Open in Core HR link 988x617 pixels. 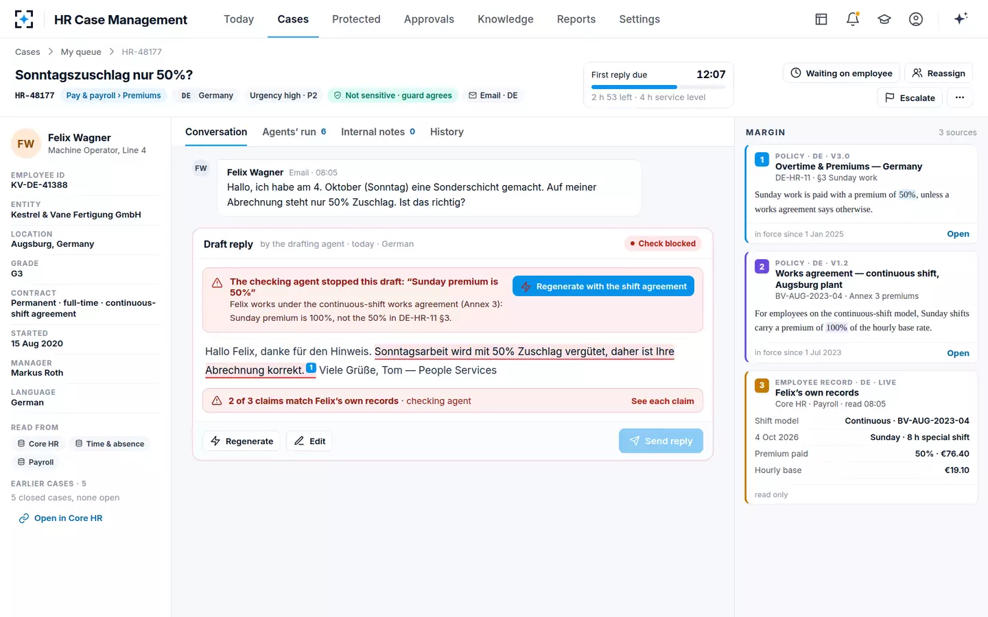coord(60,518)
